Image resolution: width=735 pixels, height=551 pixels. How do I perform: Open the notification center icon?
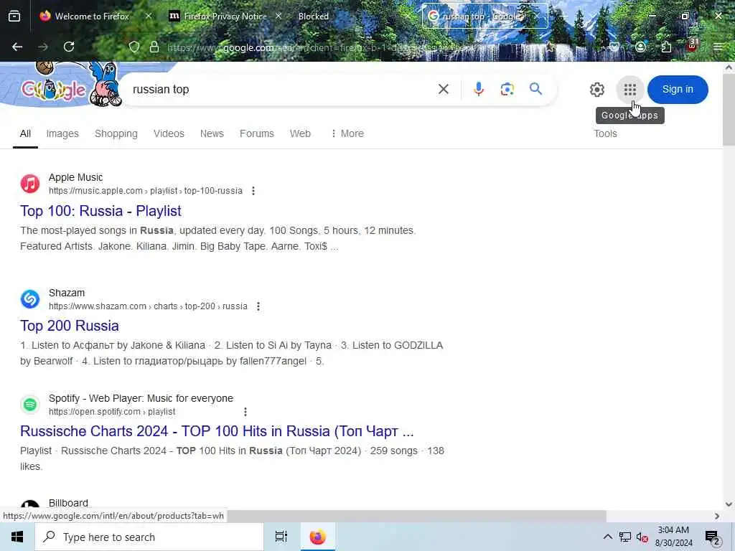click(712, 537)
